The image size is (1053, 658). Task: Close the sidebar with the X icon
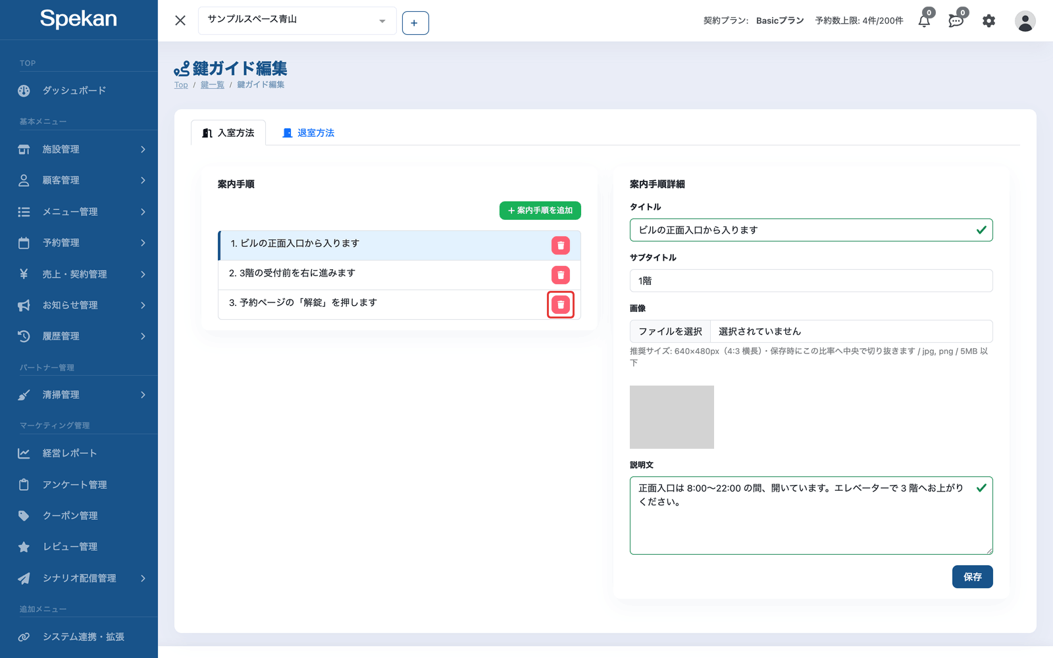(180, 20)
